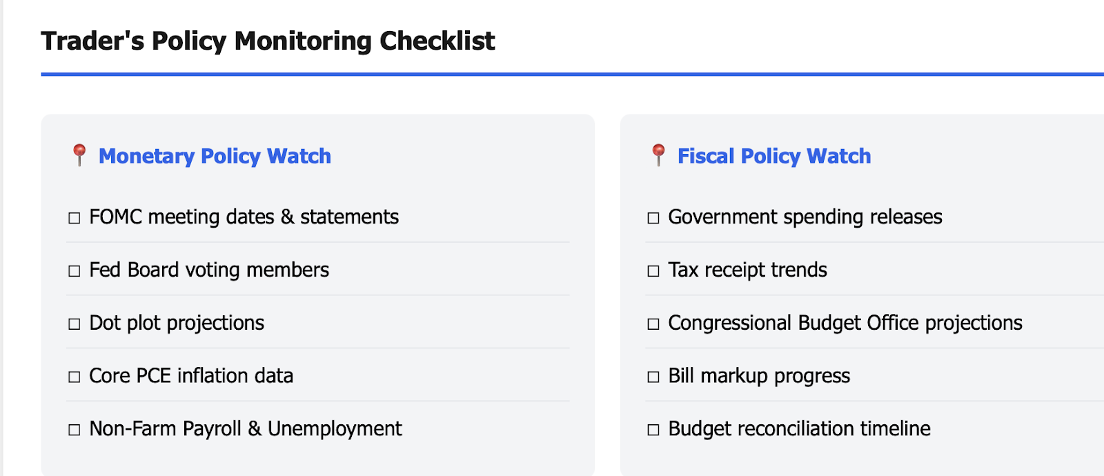
Task: Click the Core PCE inflation data label
Action: 191,375
